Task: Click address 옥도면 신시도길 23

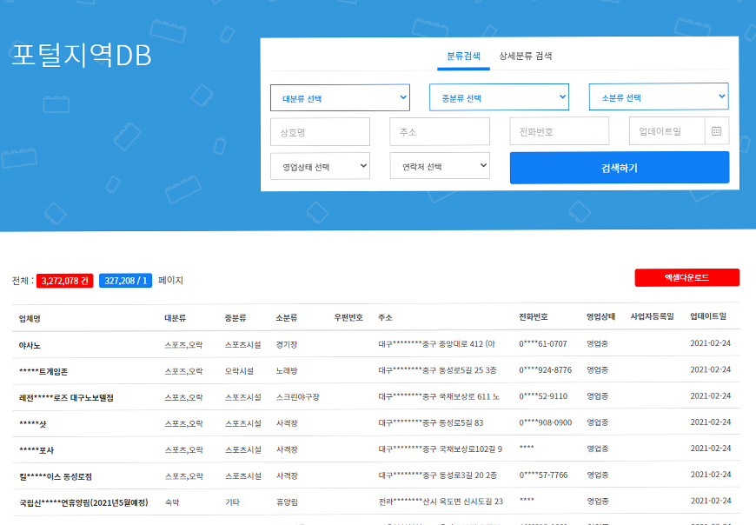Action: click(x=441, y=502)
